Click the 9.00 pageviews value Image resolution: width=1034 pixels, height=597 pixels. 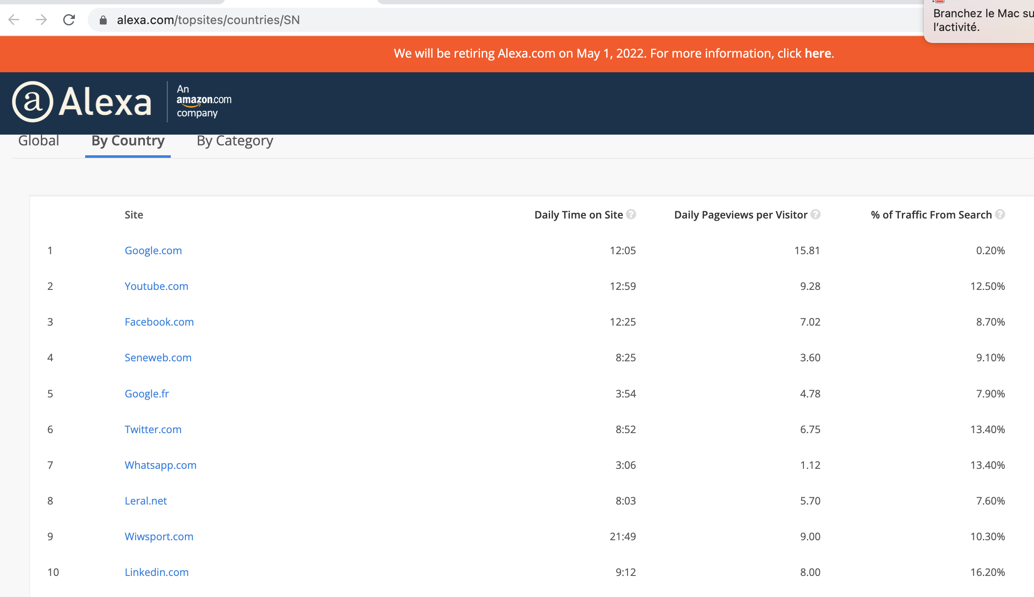(x=810, y=536)
